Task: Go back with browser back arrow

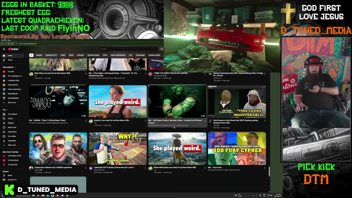Action: 2,44
